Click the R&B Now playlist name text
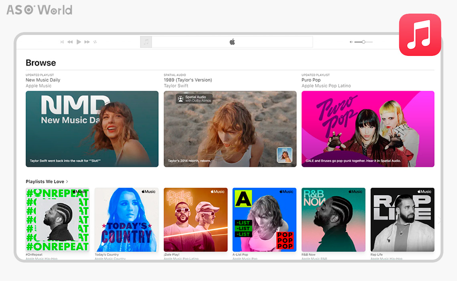This screenshot has width=457, height=281. pos(308,255)
